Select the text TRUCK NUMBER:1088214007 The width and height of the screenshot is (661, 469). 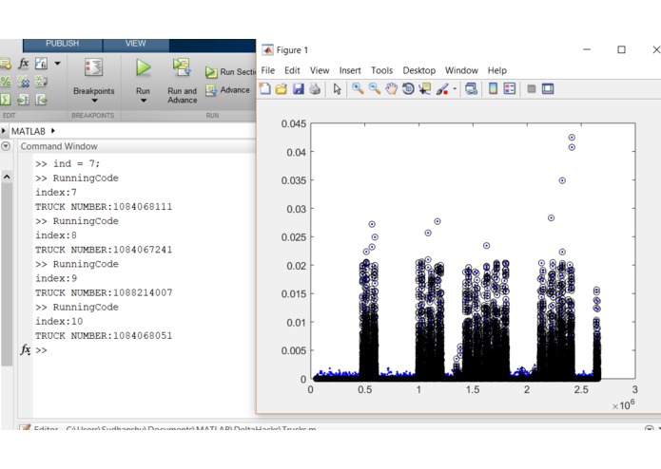[x=104, y=292]
